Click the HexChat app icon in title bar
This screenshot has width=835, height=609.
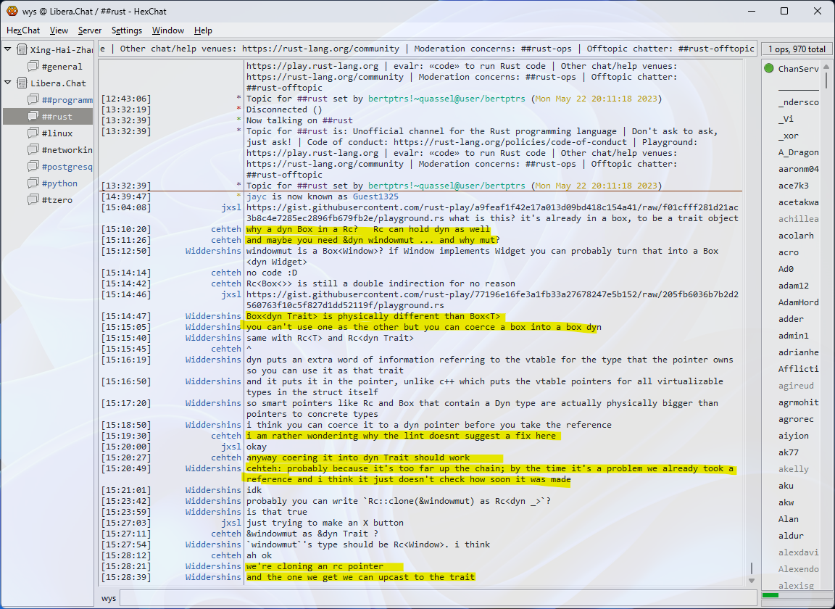tap(12, 11)
